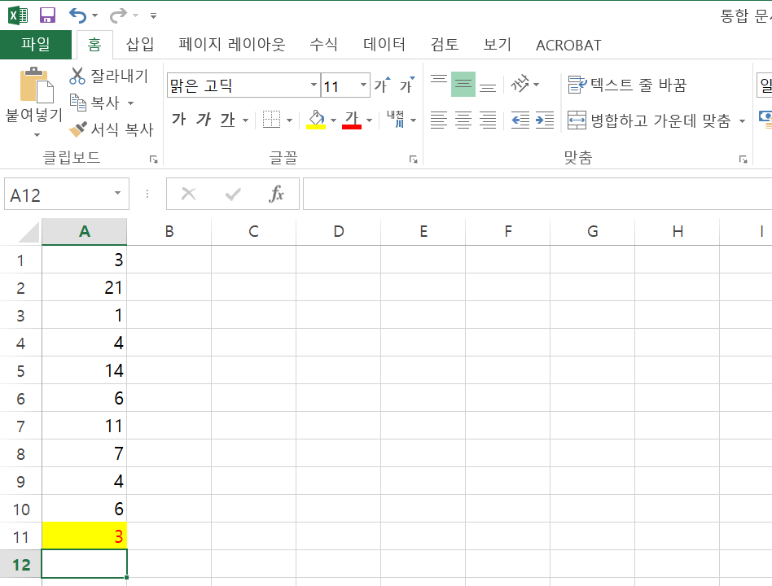Image resolution: width=772 pixels, height=586 pixels.
Task: Click the Save floppy disk icon
Action: 47,15
